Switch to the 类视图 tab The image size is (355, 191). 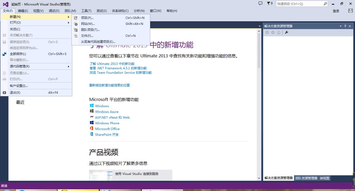tap(325, 178)
